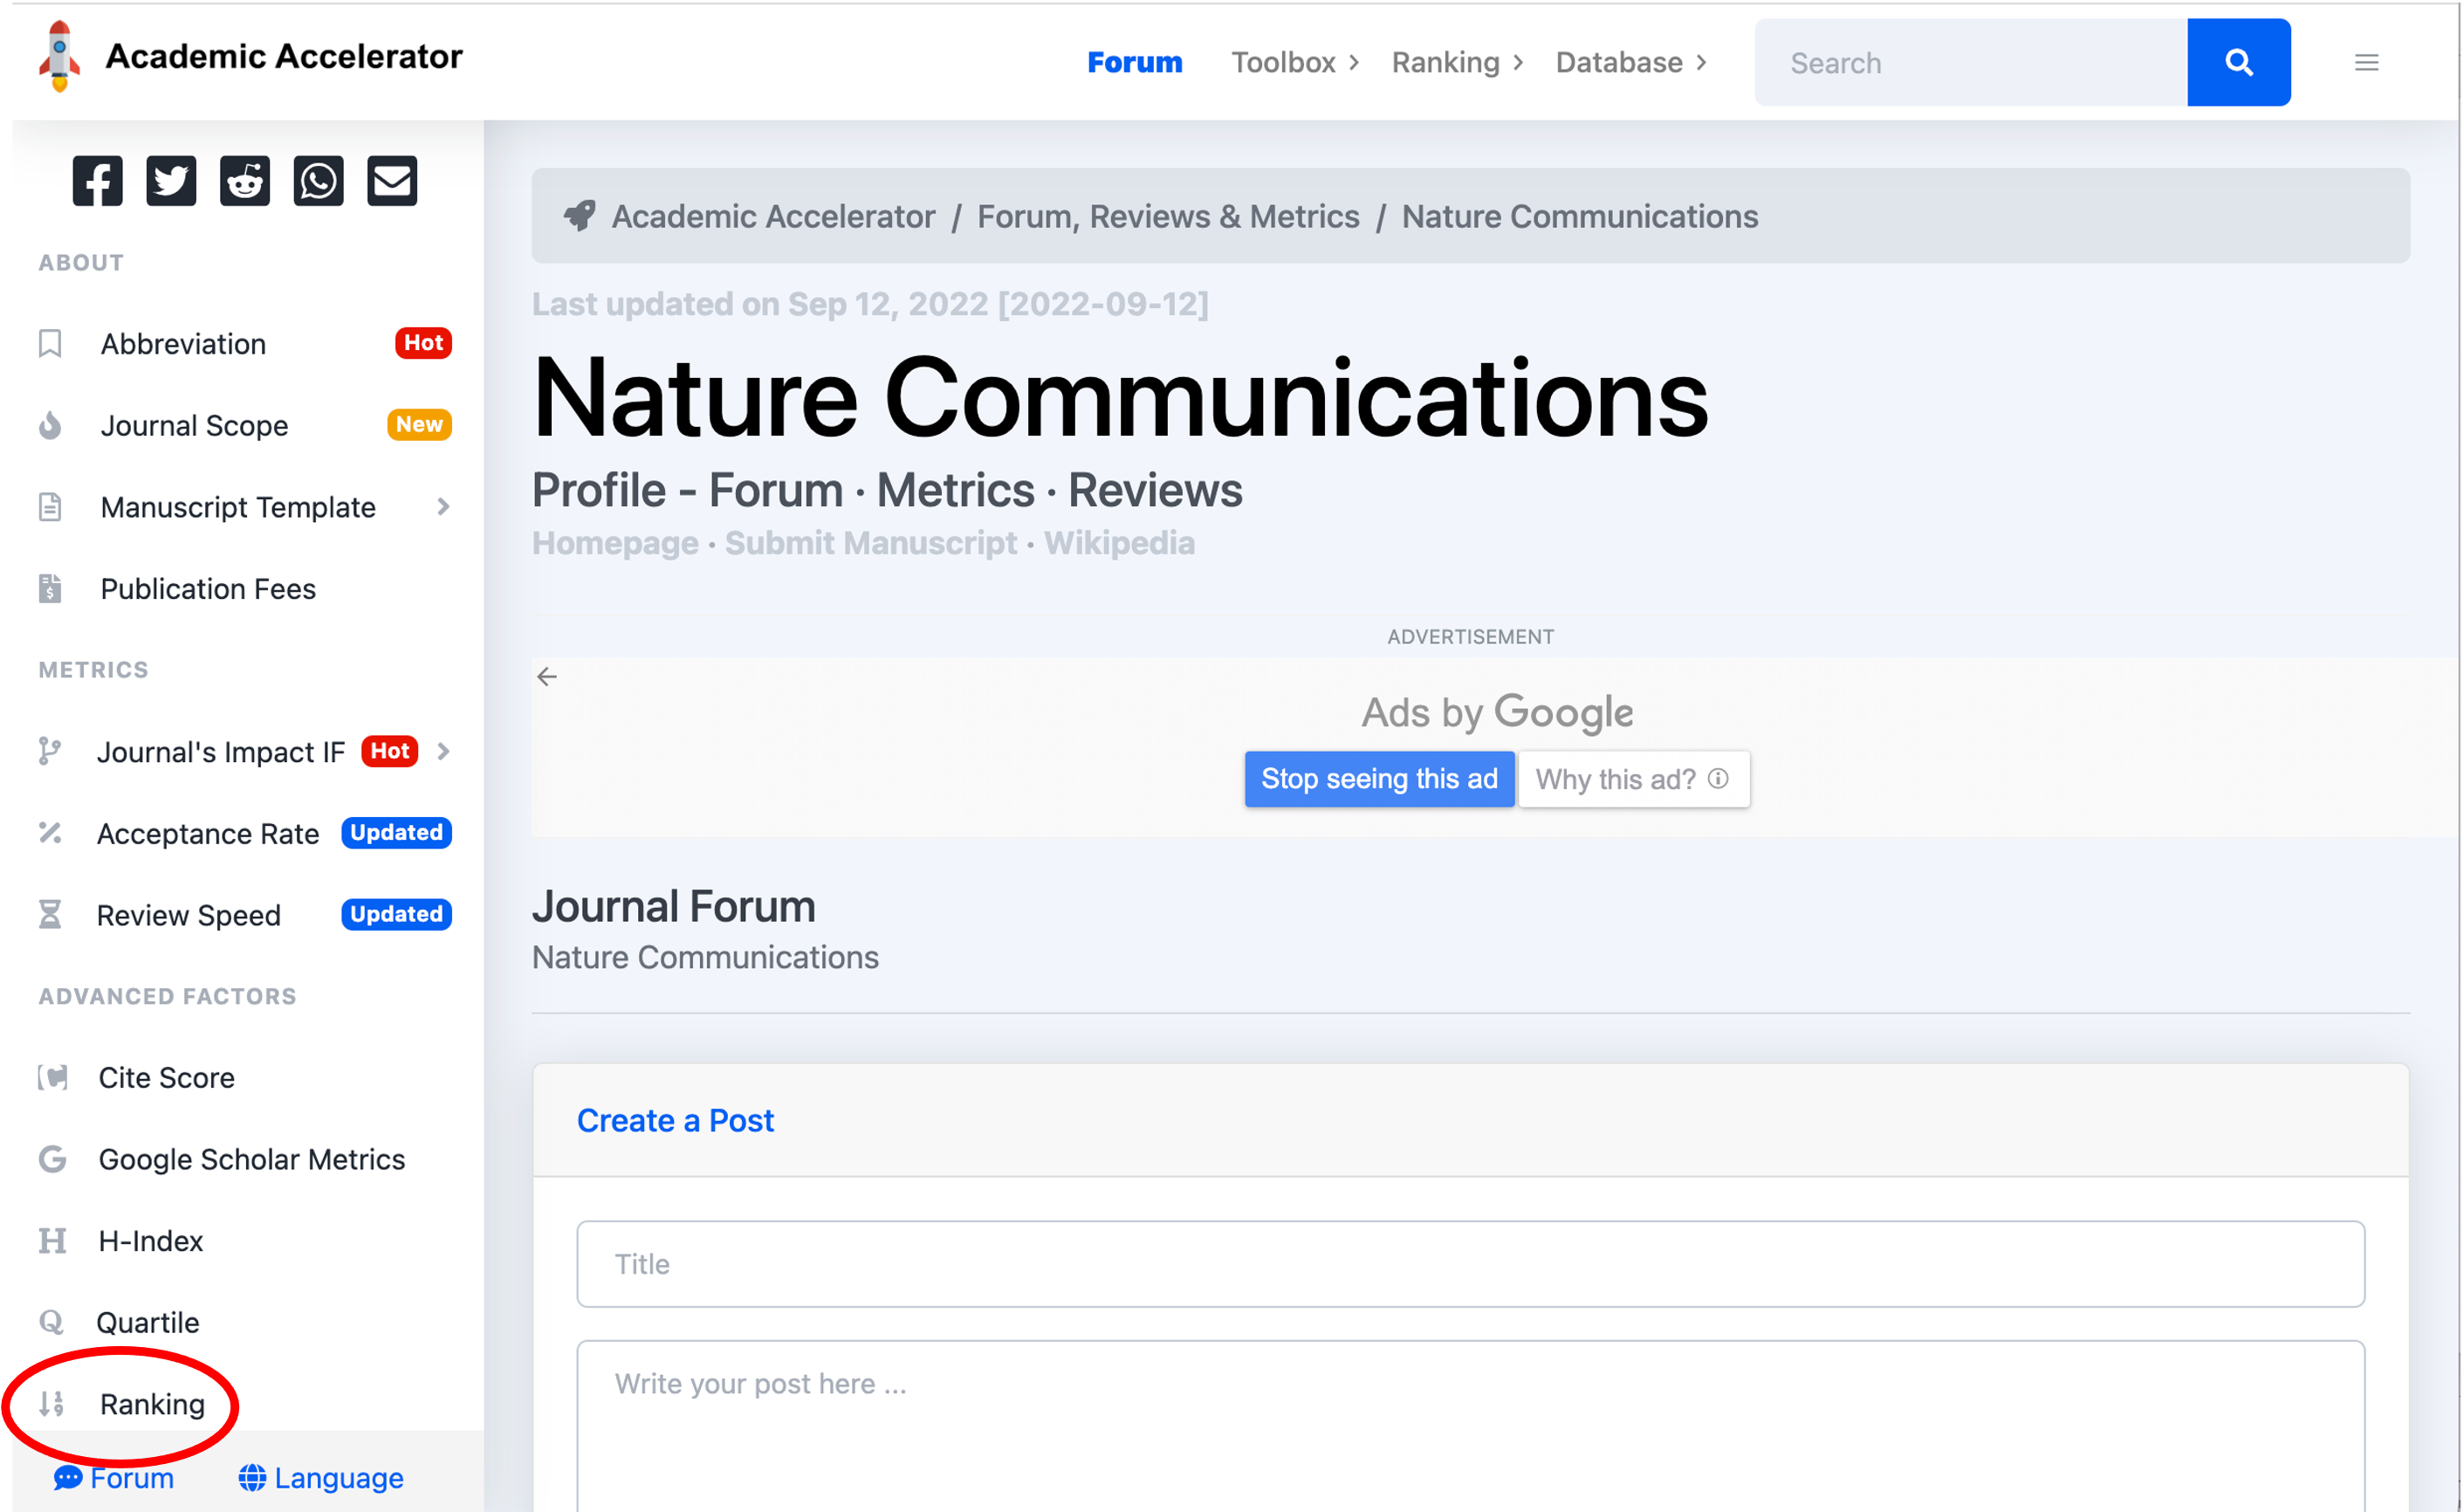Viewport: 2464px width, 1512px height.
Task: Click Why this ad? button
Action: click(1633, 778)
